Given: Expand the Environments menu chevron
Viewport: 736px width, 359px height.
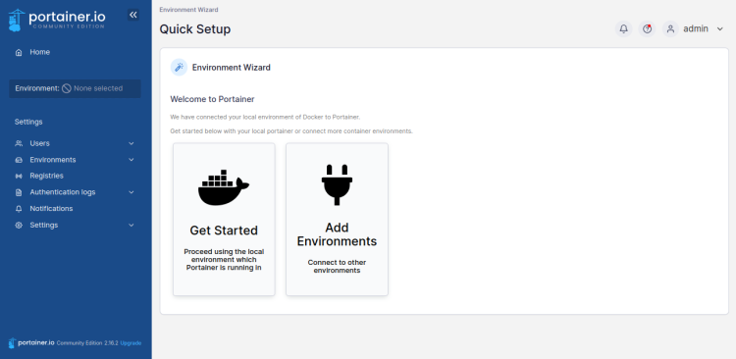Looking at the screenshot, I should click(131, 160).
